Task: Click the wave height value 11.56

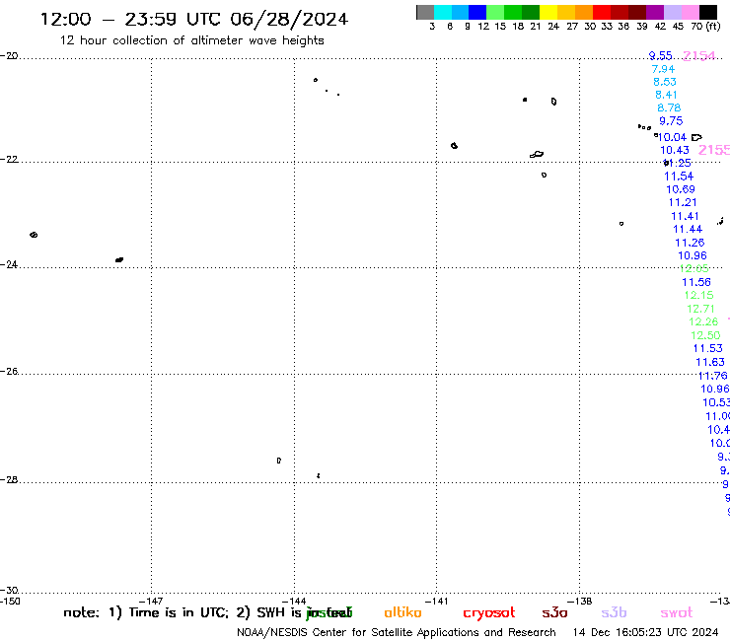Action: (x=696, y=282)
